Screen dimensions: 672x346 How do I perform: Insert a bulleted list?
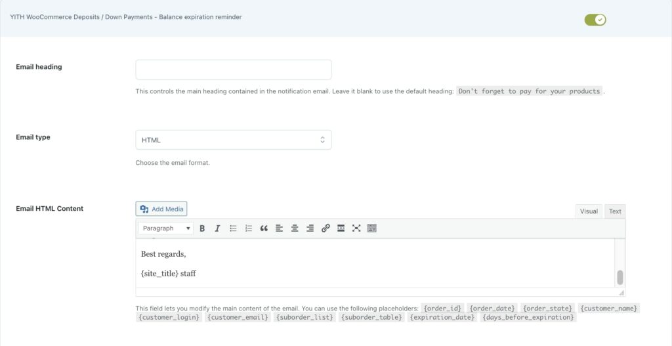pyautogui.click(x=233, y=228)
